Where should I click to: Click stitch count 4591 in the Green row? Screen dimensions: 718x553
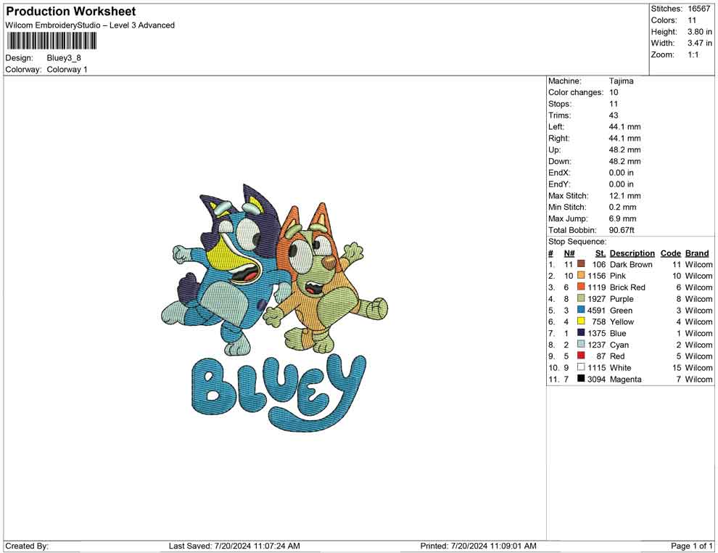pyautogui.click(x=597, y=310)
